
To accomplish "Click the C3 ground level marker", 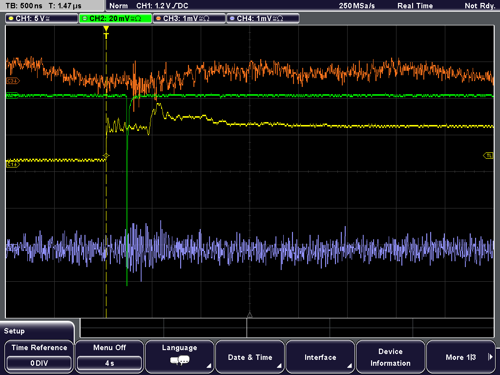I will point(13,81).
